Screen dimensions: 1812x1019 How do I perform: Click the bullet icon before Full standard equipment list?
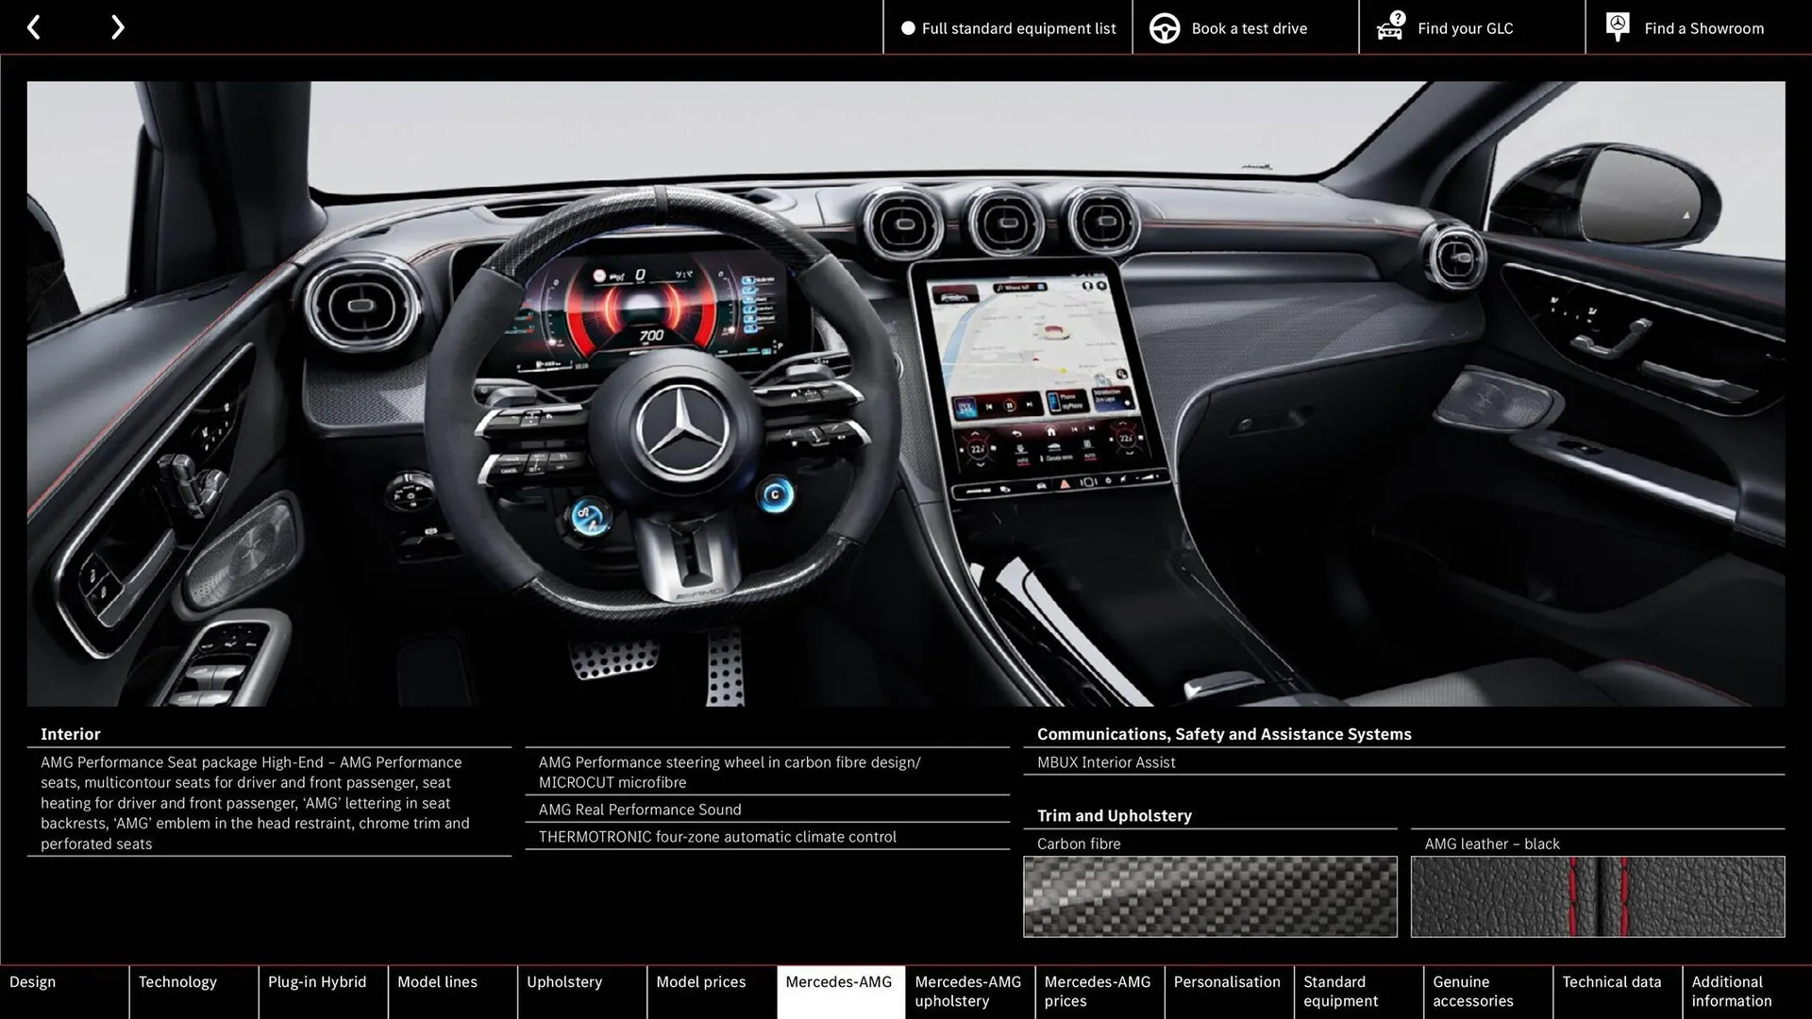pos(908,28)
